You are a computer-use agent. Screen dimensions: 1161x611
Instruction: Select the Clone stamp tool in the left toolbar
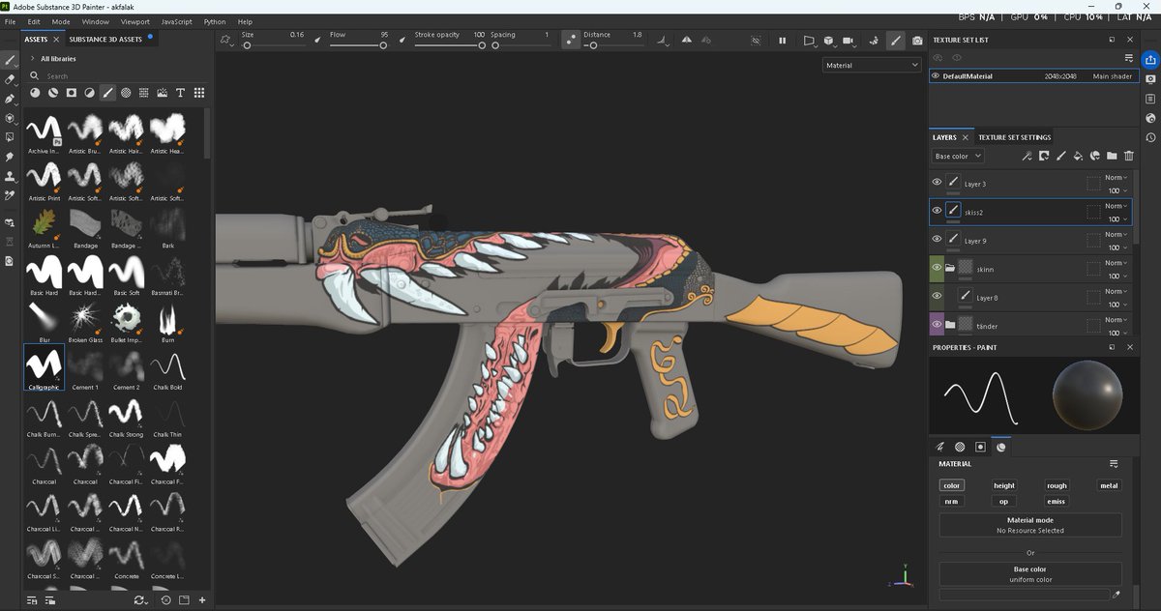coord(10,176)
